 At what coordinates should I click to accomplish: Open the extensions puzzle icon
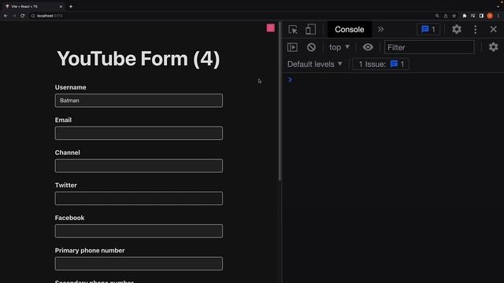[465, 16]
